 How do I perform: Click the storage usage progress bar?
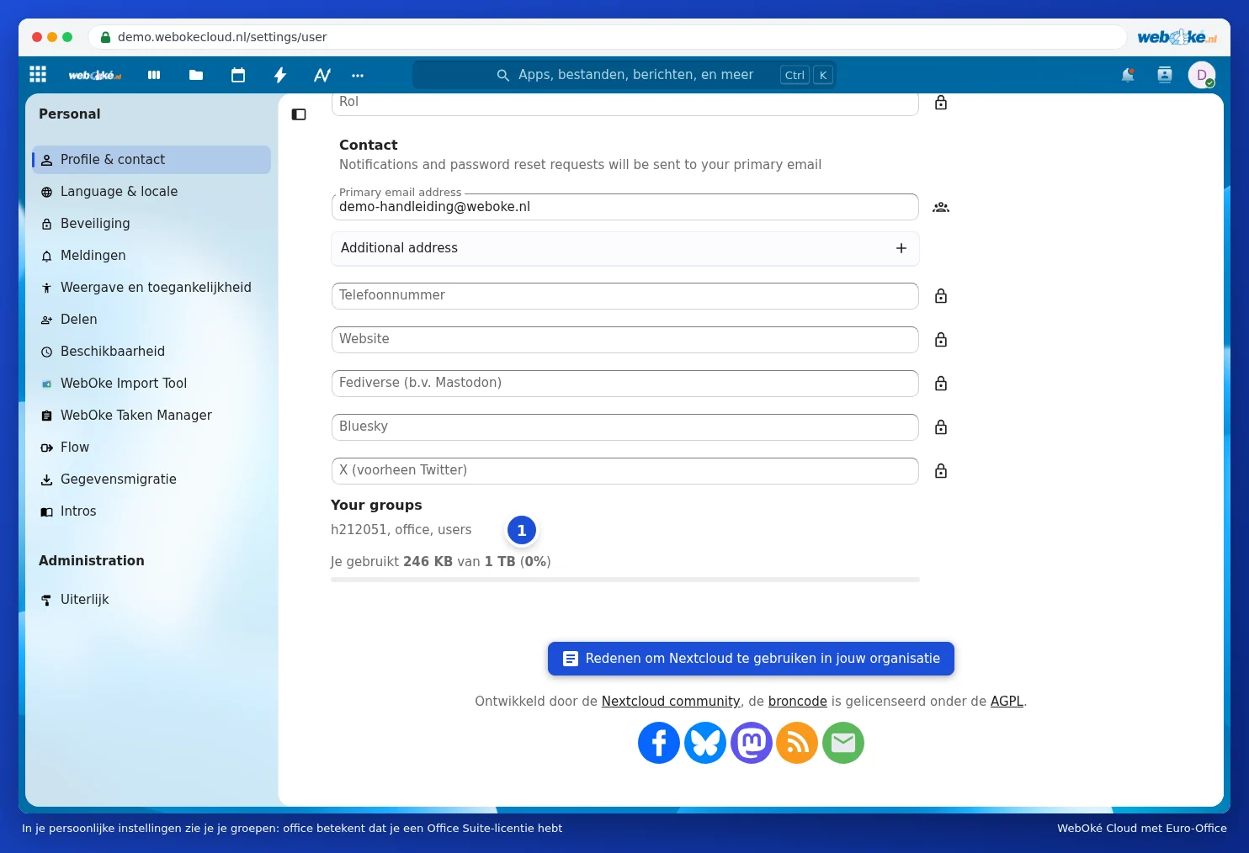pos(625,580)
